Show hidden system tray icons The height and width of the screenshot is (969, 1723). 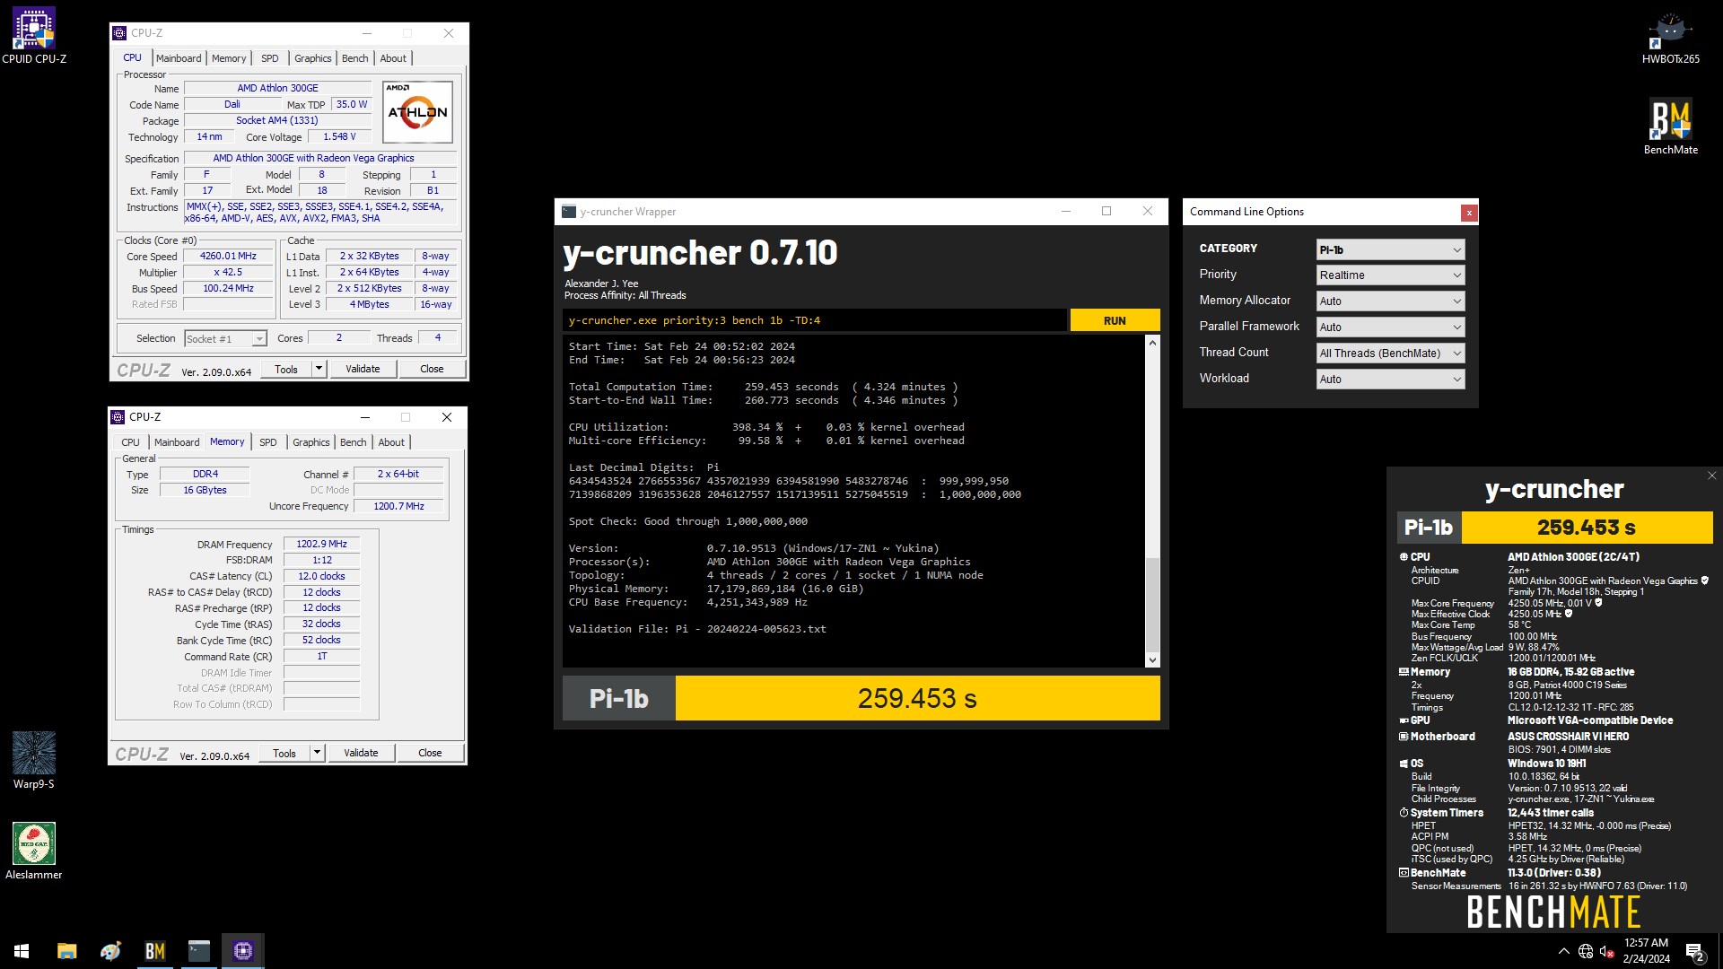tap(1564, 951)
